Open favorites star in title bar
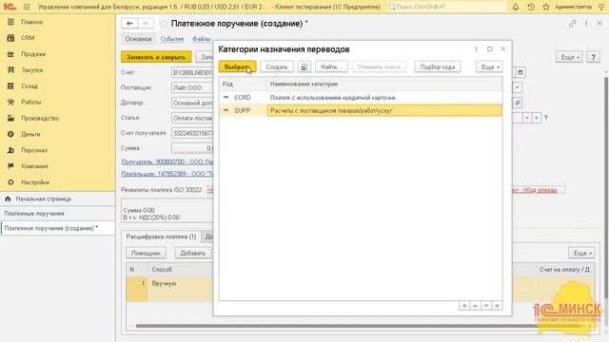Screen dimensions: 609x342 tap(545, 7)
